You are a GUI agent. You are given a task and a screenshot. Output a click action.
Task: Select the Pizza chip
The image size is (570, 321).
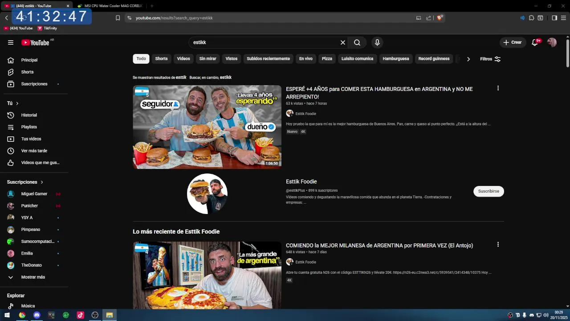(x=327, y=59)
